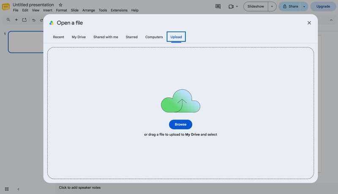Open the View menu
338x194 pixels.
pos(35,10)
